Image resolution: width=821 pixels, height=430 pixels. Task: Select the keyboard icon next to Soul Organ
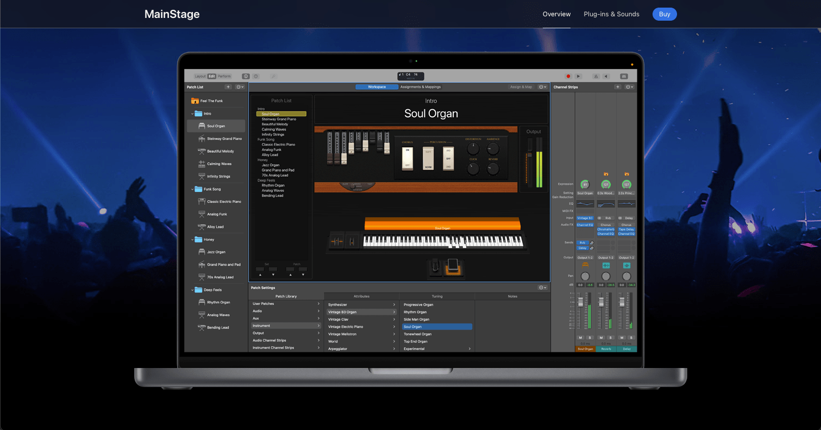click(201, 126)
